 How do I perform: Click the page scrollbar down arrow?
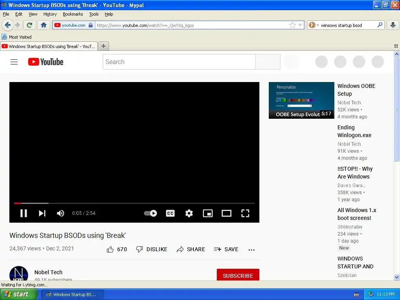[396, 277]
